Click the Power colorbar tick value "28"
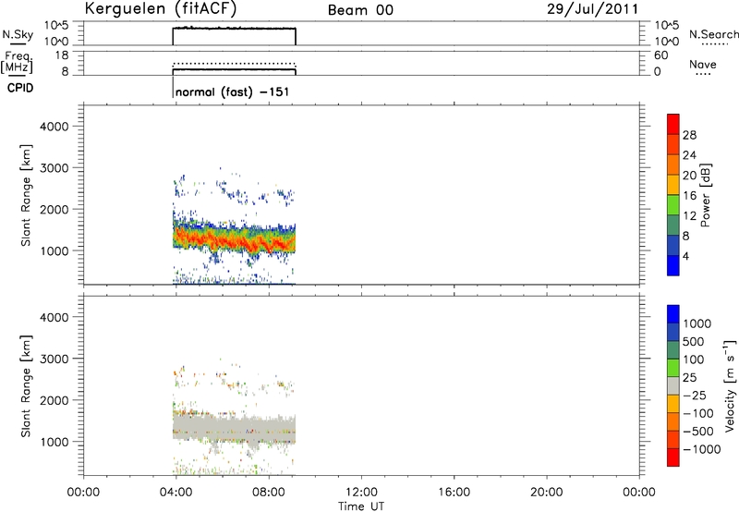 [689, 135]
